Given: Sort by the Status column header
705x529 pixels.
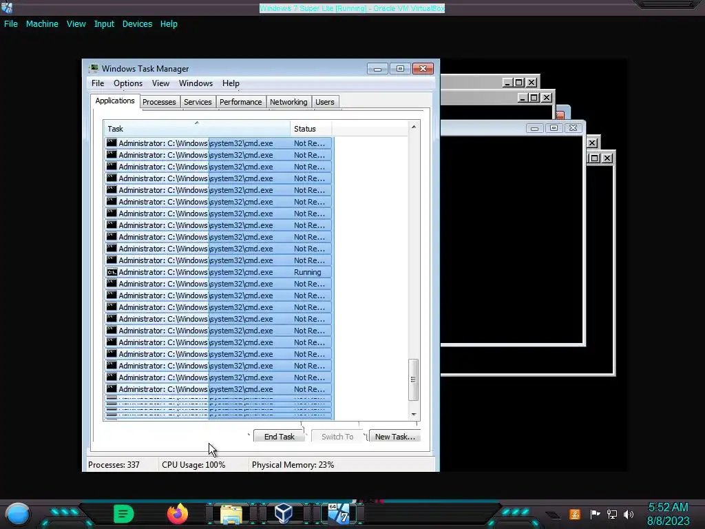Looking at the screenshot, I should [311, 129].
